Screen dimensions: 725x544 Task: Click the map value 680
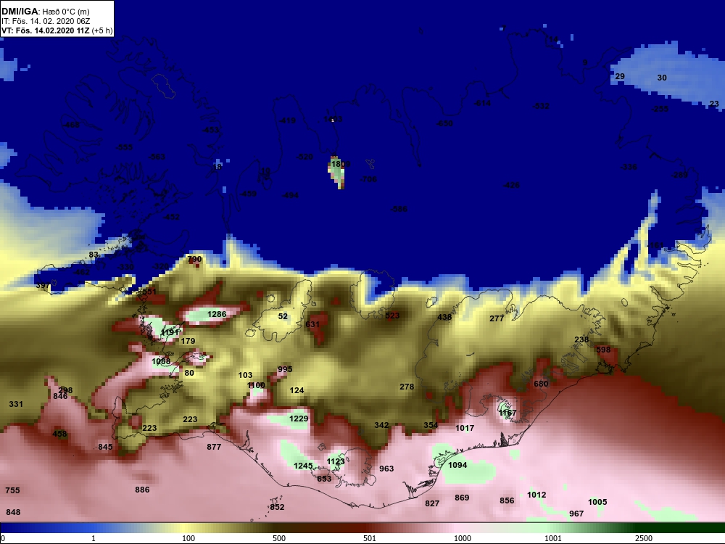coord(541,384)
